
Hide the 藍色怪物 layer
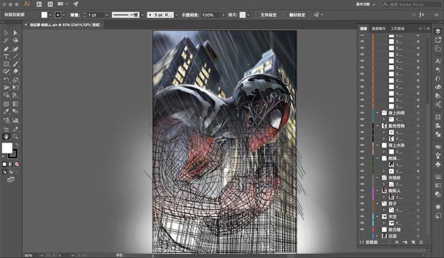pyautogui.click(x=362, y=126)
